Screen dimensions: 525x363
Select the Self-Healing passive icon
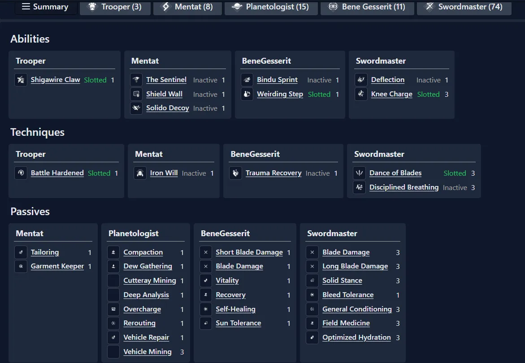pos(206,310)
